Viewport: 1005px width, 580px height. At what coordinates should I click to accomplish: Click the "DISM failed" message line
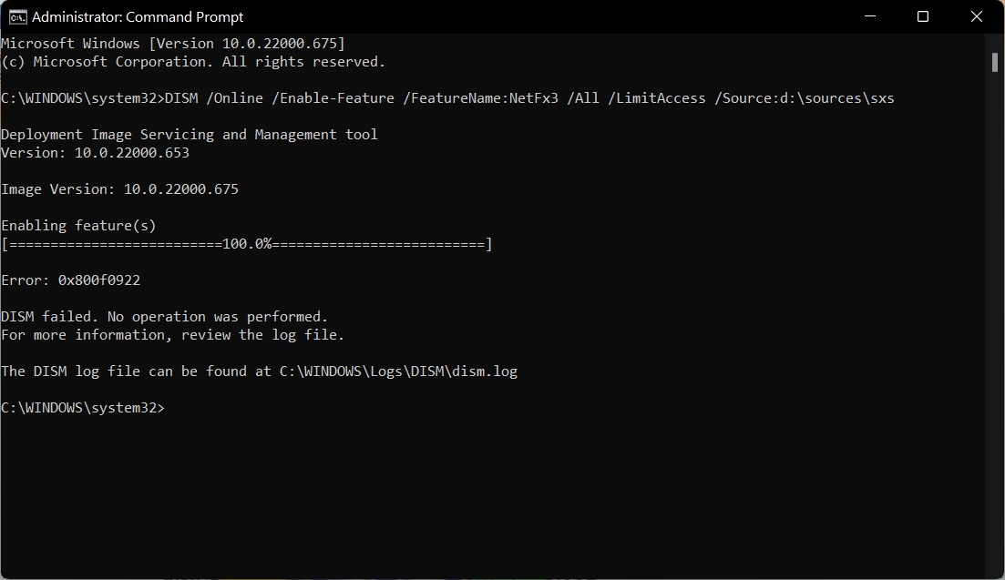tap(164, 317)
